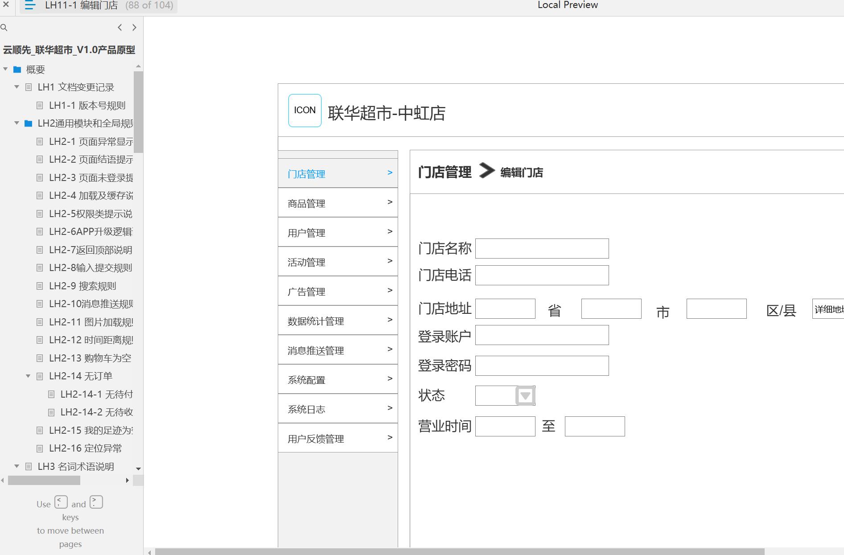Screen dimensions: 844x555
Task: Click the 门店名称 input field
Action: coord(542,249)
